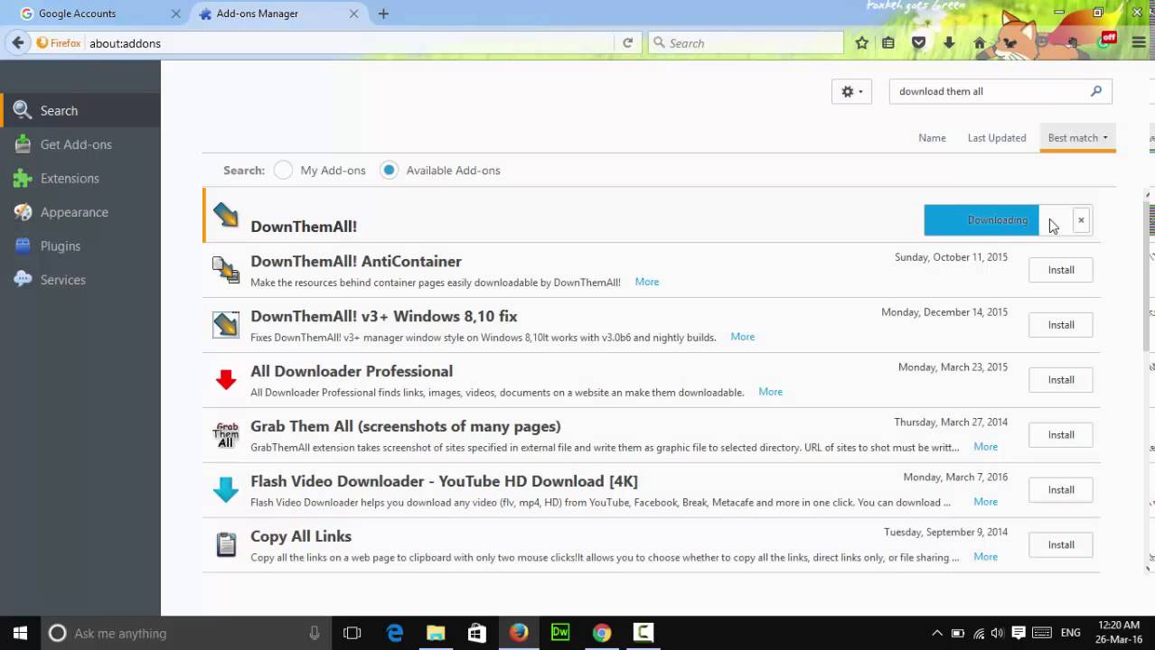This screenshot has height=650, width=1155.
Task: Click the DownThemAll! AntiContainer icon
Action: click(226, 270)
